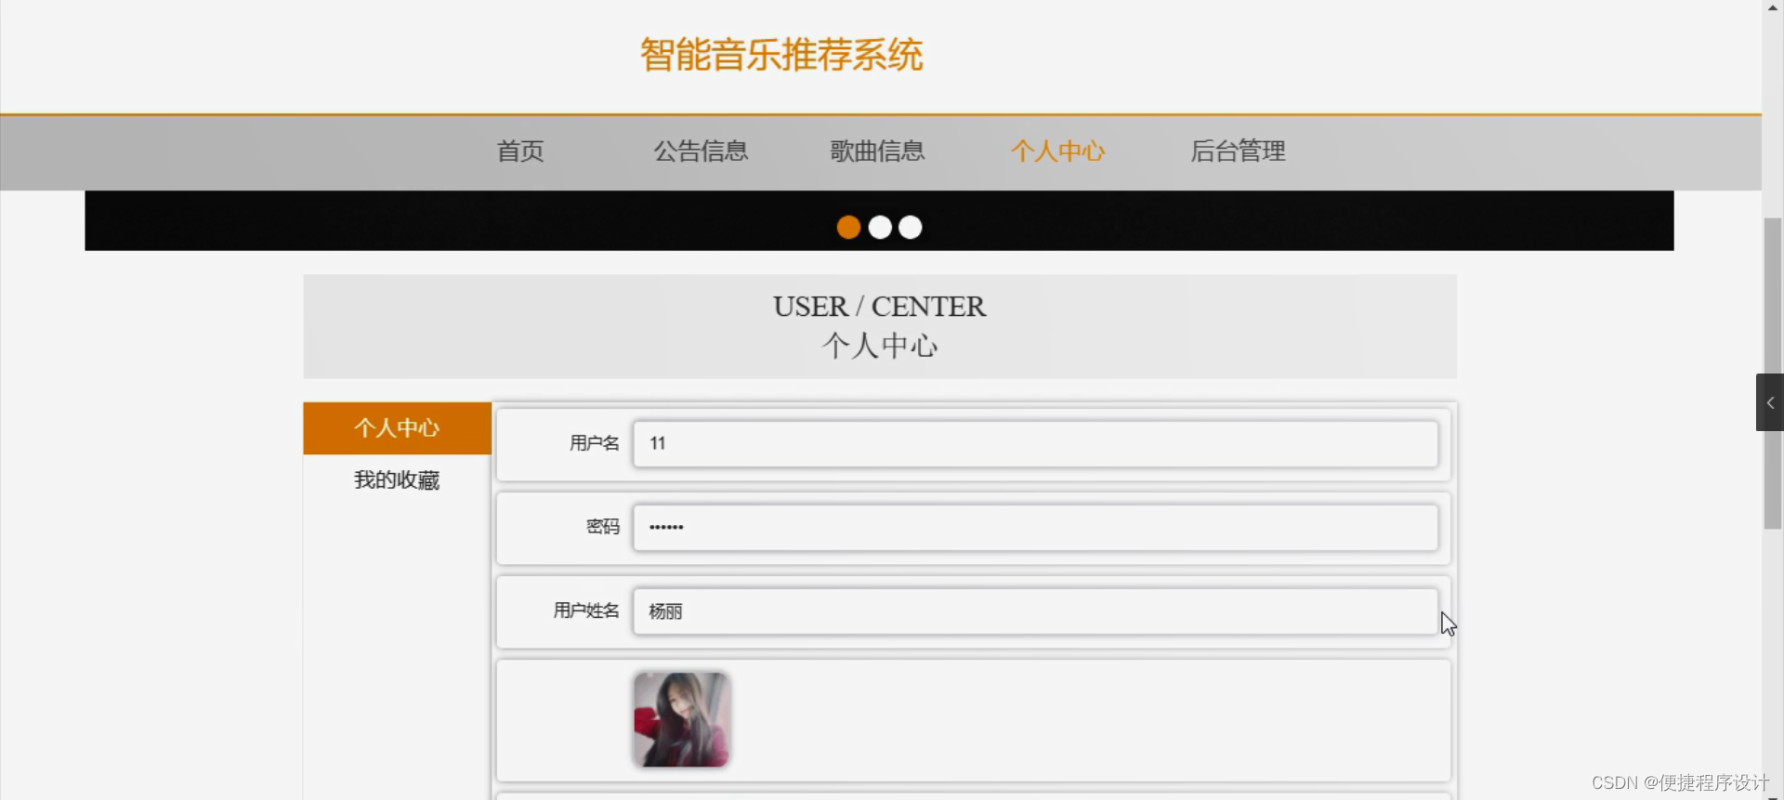This screenshot has width=1784, height=800.
Task: Click the 密码 password input field
Action: pos(1036,527)
